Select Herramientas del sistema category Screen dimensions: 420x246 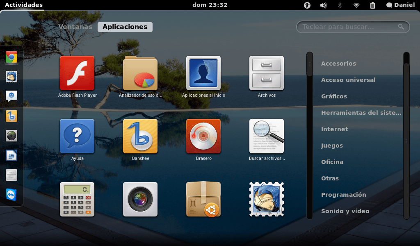pyautogui.click(x=361, y=113)
